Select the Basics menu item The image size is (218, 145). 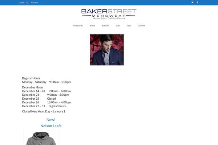(92, 26)
